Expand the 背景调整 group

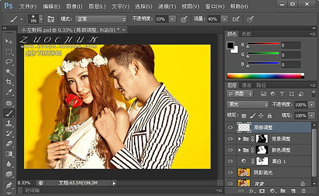[x=239, y=139]
